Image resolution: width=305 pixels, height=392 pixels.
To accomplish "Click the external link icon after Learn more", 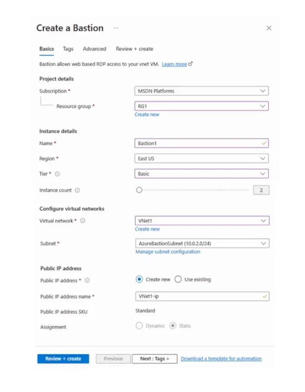I will [191, 64].
